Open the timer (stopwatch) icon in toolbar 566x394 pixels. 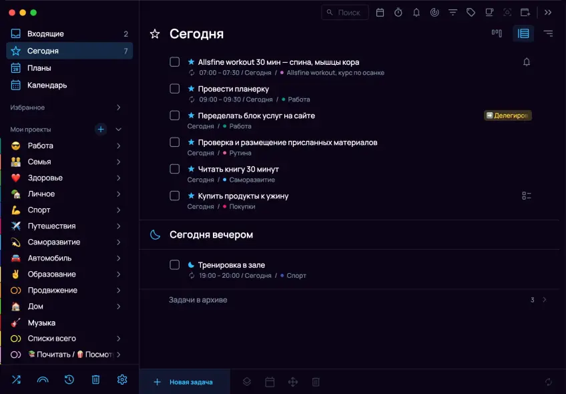pyautogui.click(x=398, y=13)
